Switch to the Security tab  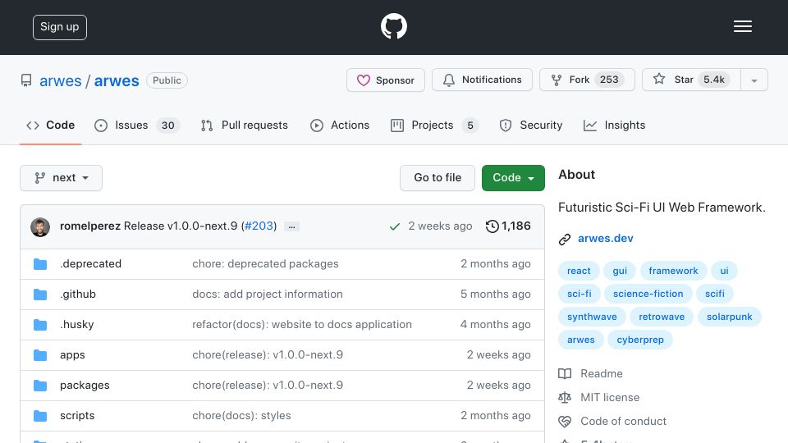(531, 125)
